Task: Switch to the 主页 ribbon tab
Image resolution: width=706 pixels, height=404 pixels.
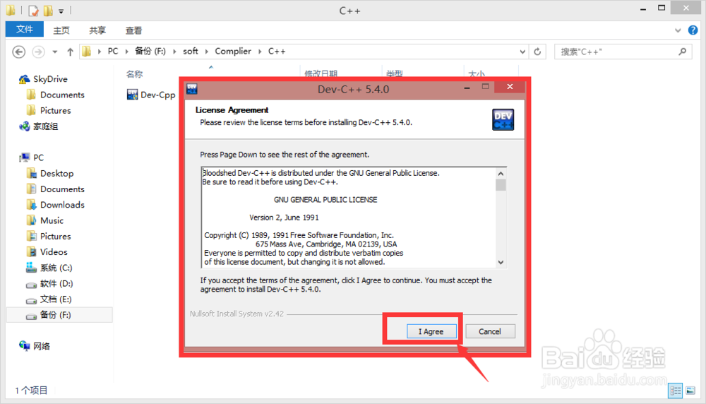Action: (61, 30)
